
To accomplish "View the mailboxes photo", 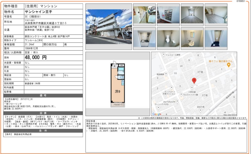I will (168, 15).
